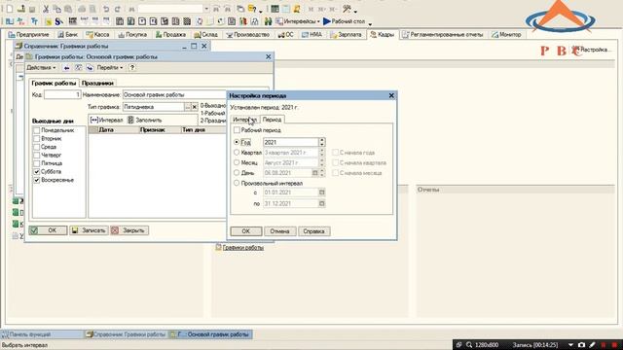Click the back arrow icon in schedule form

pyautogui.click(x=67, y=68)
